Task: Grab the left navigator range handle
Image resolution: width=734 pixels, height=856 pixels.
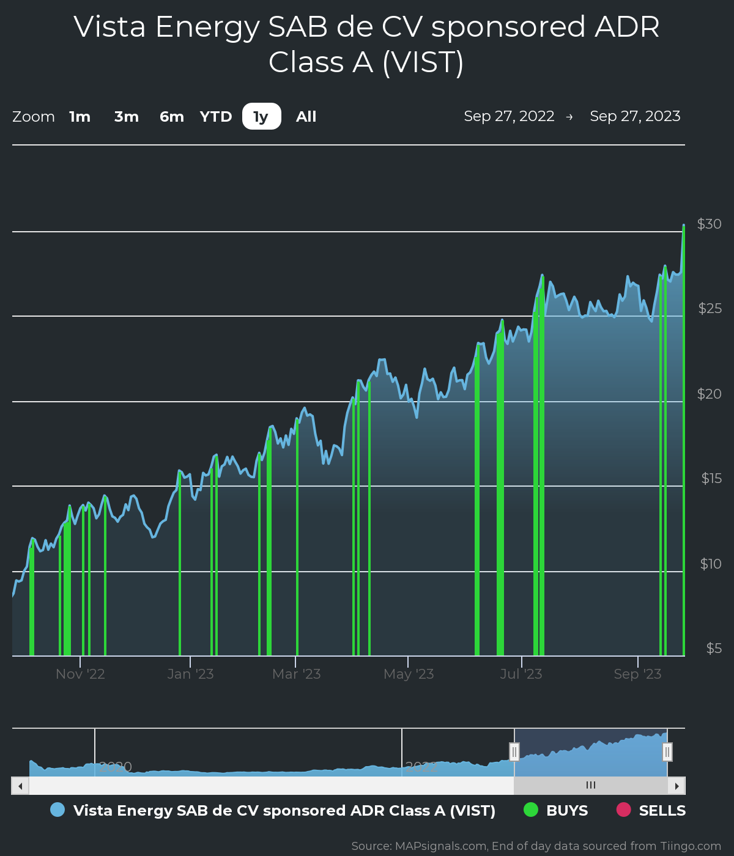Action: click(x=514, y=751)
